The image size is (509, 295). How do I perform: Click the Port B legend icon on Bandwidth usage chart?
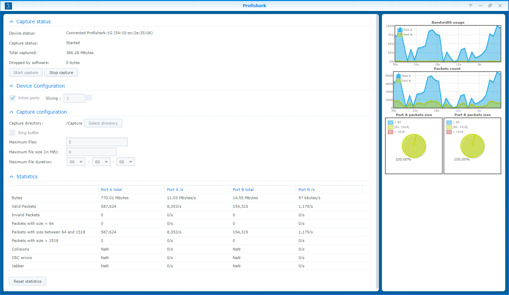(400, 35)
